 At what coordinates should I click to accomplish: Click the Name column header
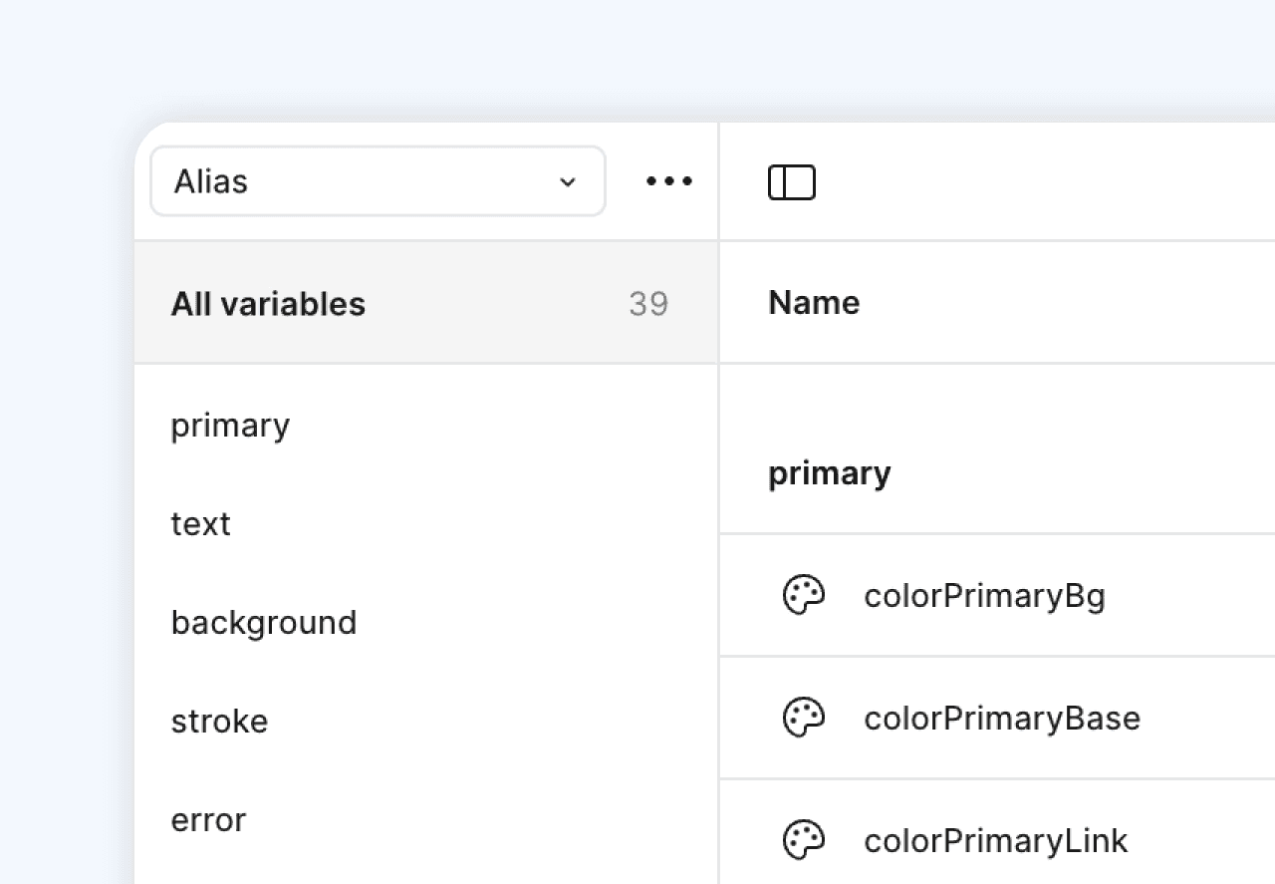pyautogui.click(x=814, y=303)
